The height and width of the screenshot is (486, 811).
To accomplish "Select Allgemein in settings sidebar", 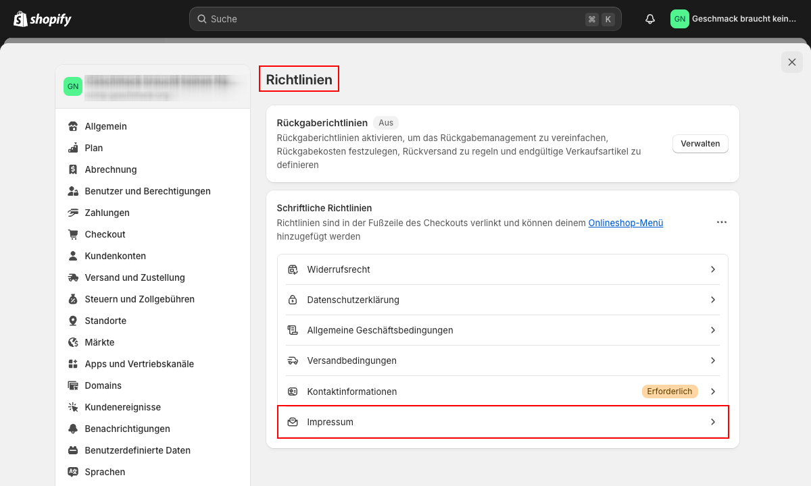I will 105,126.
